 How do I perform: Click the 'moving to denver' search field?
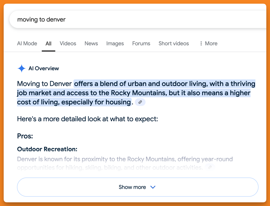(122, 20)
